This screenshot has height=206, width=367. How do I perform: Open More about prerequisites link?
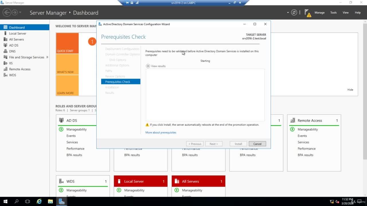coord(161,132)
